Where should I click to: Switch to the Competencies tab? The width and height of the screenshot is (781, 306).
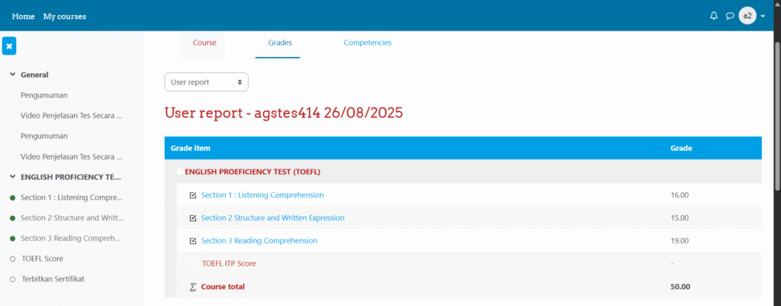point(367,43)
